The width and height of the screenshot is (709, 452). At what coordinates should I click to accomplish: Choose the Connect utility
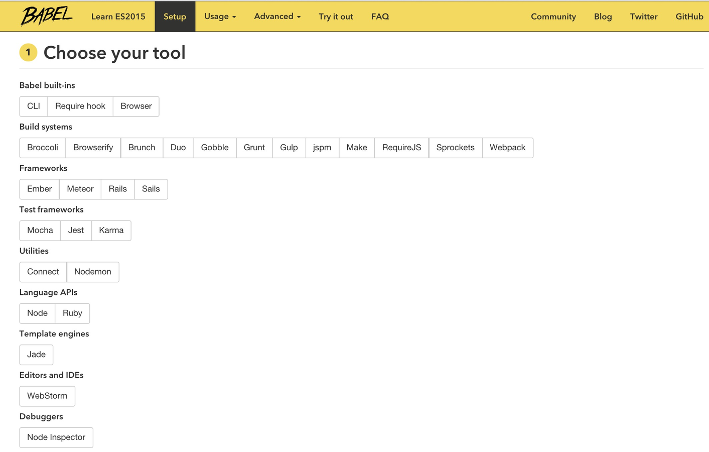[x=43, y=272]
